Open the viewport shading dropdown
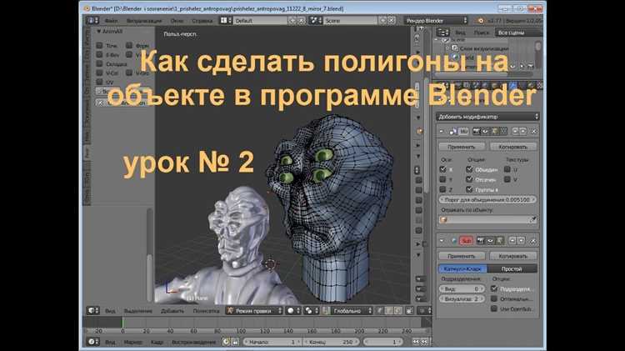Viewport: 625px width, 351px height. [293, 310]
